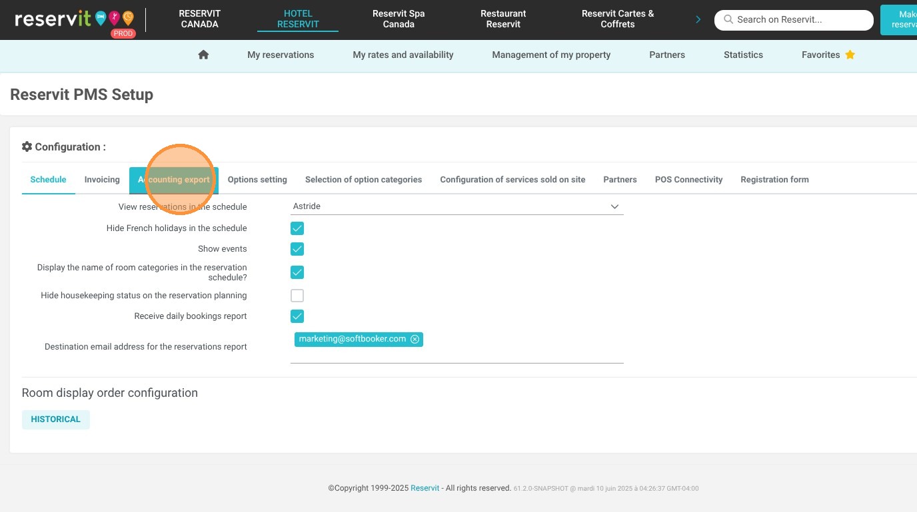Open the Registration form tab
Image resolution: width=917 pixels, height=512 pixels.
pos(774,180)
